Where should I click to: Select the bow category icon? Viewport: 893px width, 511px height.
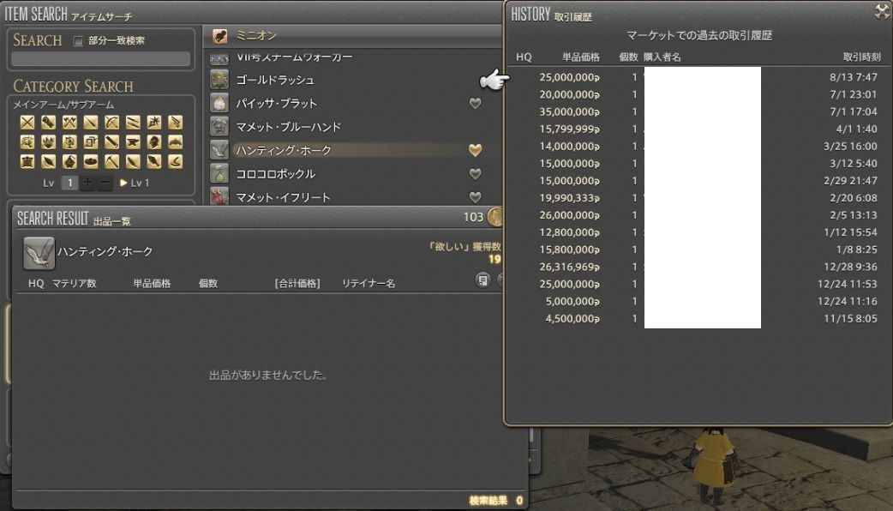point(111,123)
